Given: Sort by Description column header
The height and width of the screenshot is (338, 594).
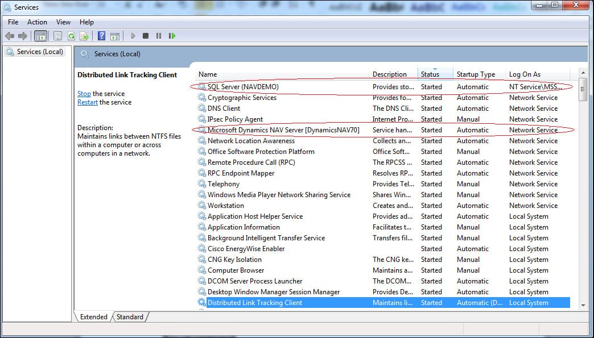Looking at the screenshot, I should point(393,74).
